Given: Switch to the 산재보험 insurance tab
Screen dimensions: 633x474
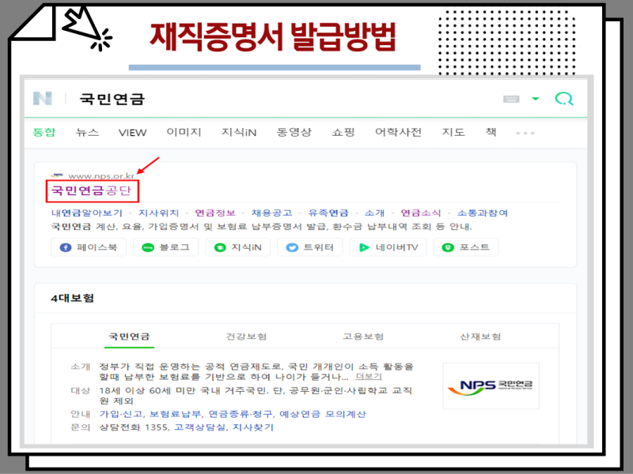Looking at the screenshot, I should 480,337.
